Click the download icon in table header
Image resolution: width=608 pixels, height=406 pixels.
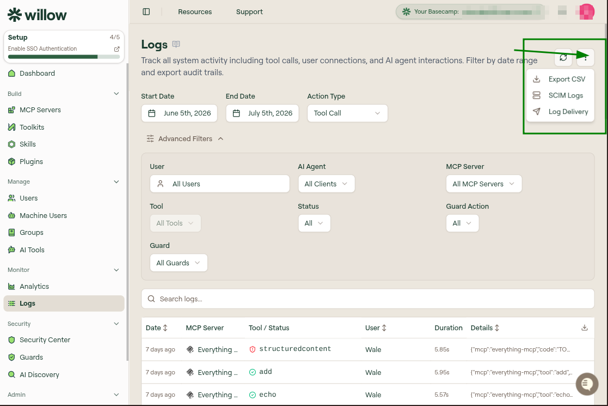point(585,328)
